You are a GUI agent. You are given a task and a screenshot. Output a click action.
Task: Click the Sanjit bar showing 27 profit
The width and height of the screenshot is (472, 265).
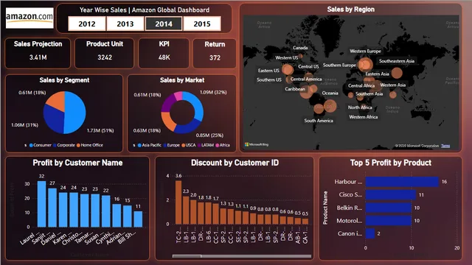click(52, 208)
